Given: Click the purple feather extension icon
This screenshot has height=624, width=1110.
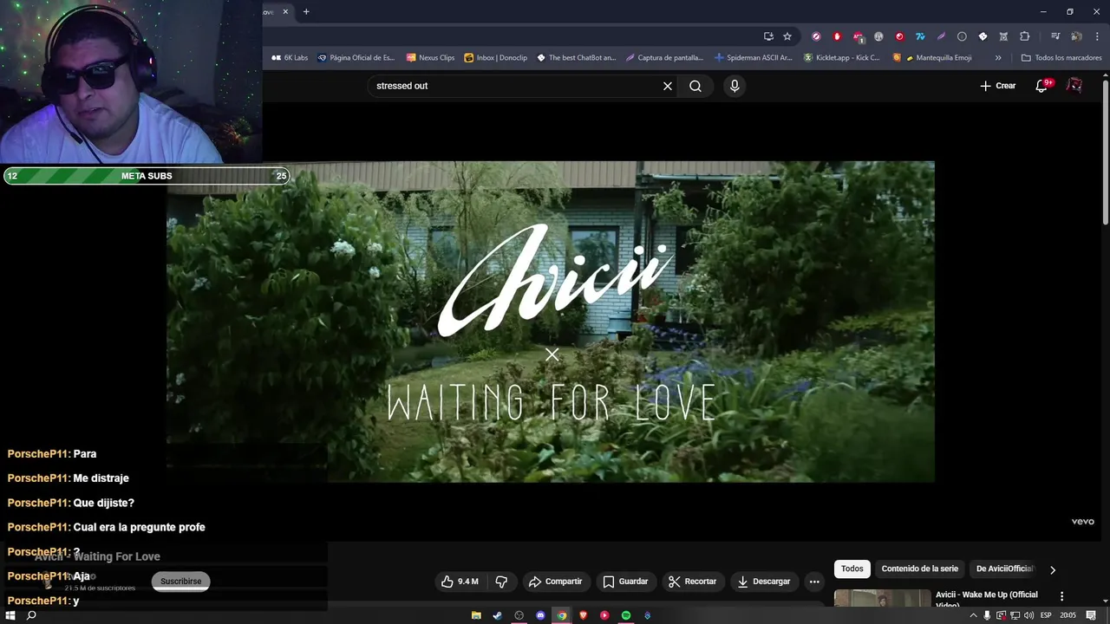Looking at the screenshot, I should pyautogui.click(x=941, y=36).
